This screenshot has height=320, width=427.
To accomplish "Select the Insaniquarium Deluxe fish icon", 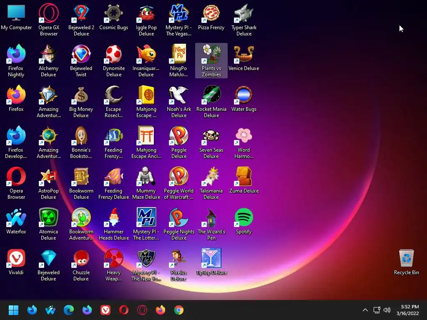I will click(x=146, y=60).
